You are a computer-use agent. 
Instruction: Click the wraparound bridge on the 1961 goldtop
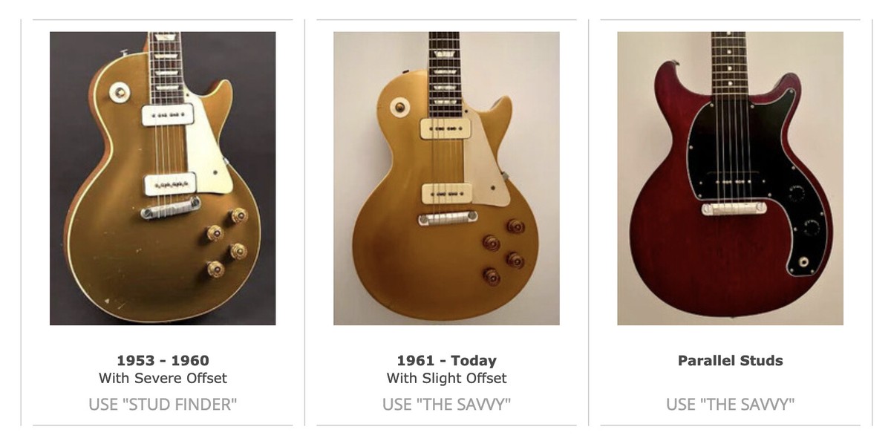(447, 220)
